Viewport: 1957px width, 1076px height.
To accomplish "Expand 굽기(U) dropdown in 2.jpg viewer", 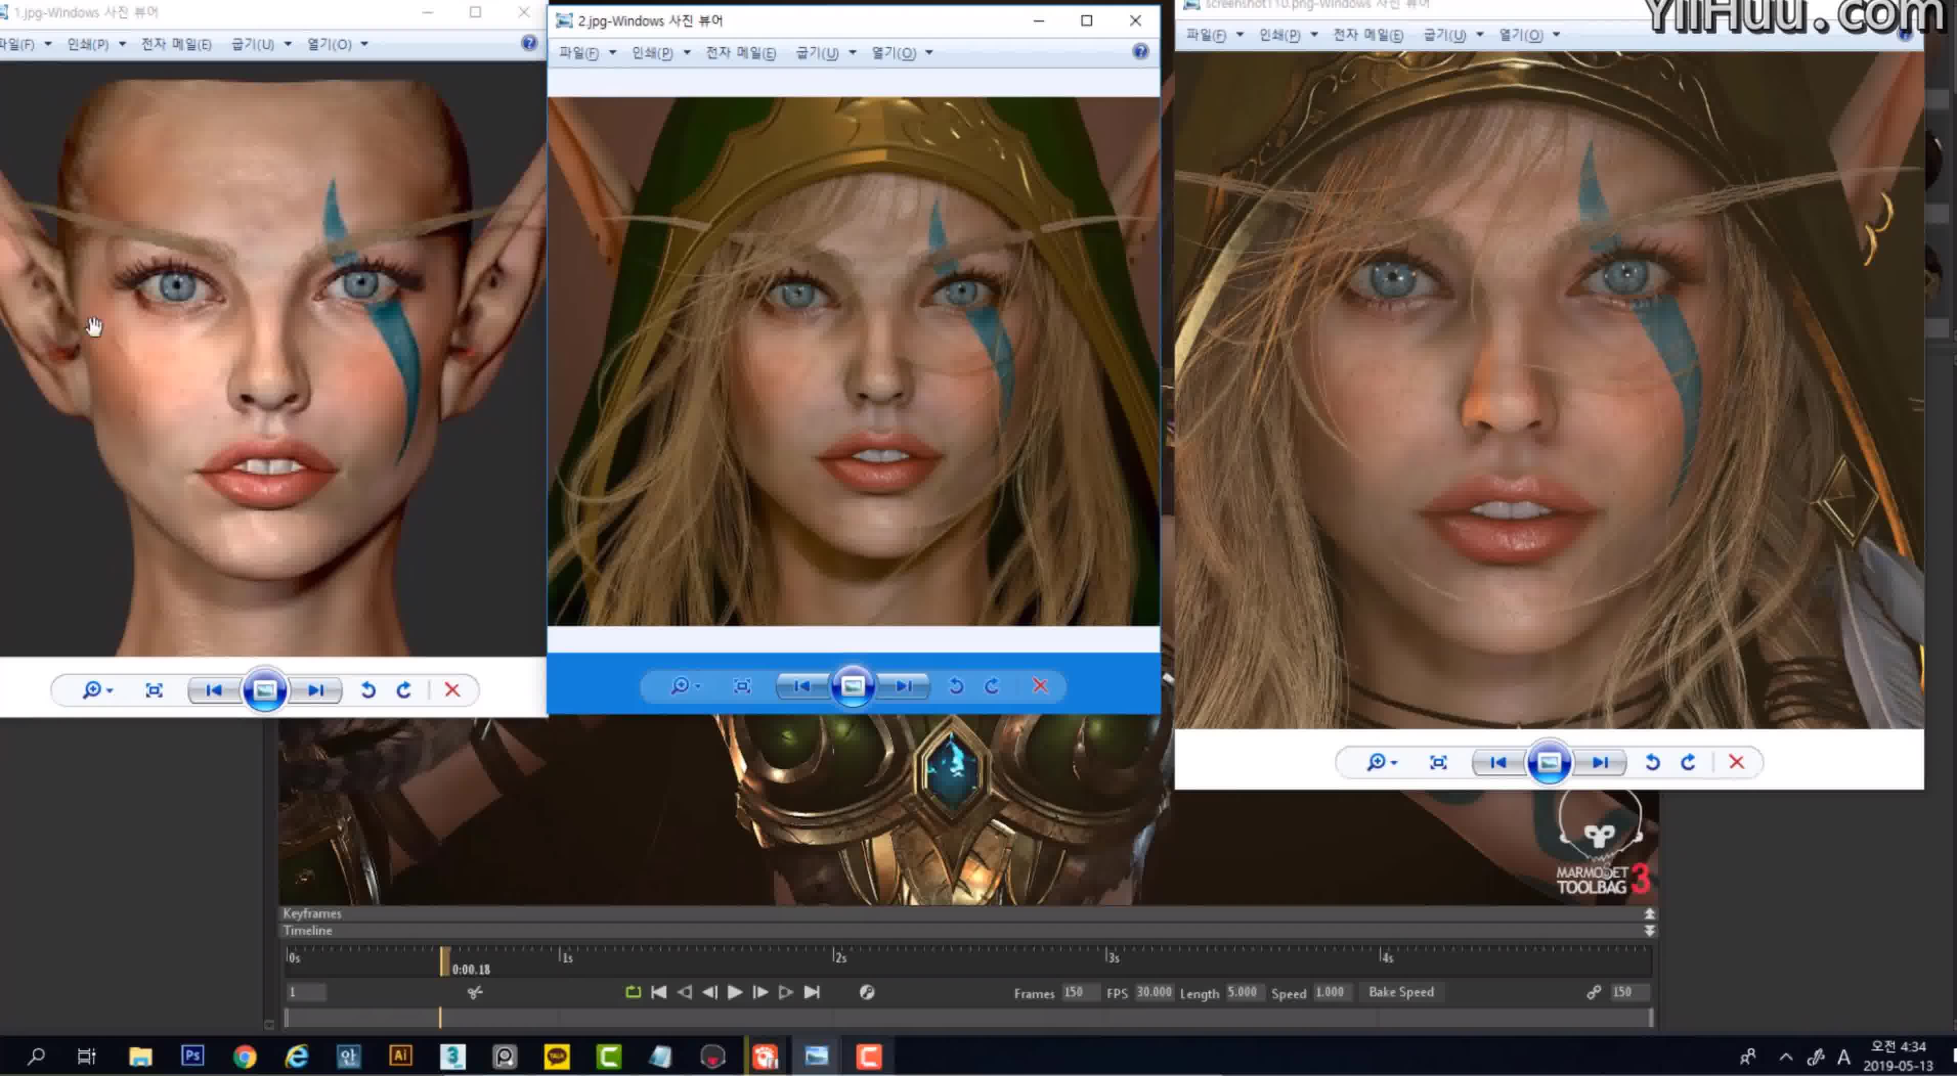I will click(853, 52).
